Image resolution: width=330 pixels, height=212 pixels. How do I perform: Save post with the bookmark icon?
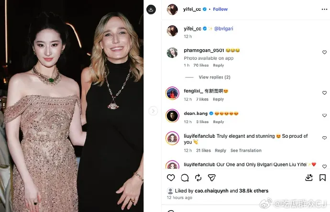(322, 178)
